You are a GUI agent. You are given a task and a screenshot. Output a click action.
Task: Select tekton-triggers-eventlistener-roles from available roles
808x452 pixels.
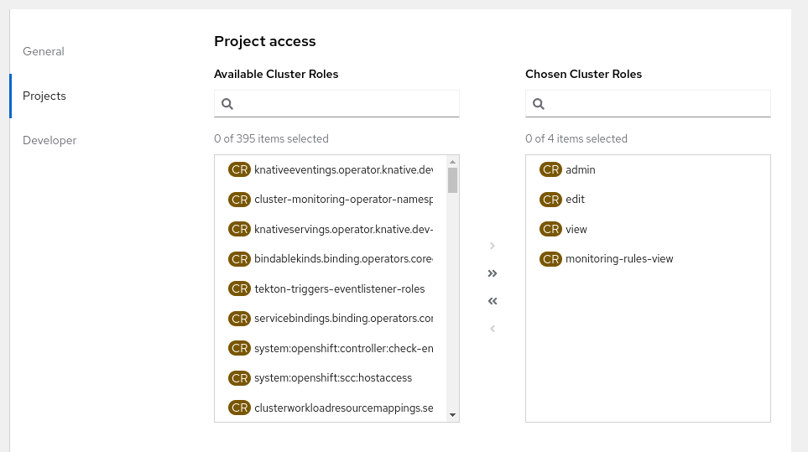(339, 288)
